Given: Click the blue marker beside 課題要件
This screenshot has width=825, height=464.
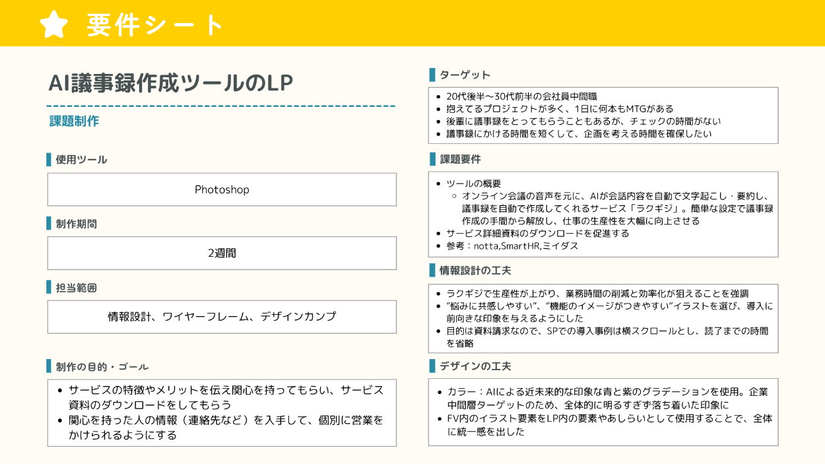Looking at the screenshot, I should click(432, 159).
